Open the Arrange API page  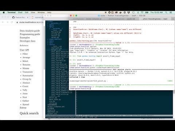[26, 57]
